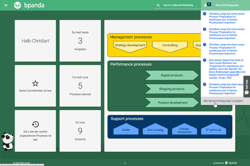The height and width of the screenshot is (166, 250).
Task: Open the Accounting support process
Action: pyautogui.click(x=155, y=129)
